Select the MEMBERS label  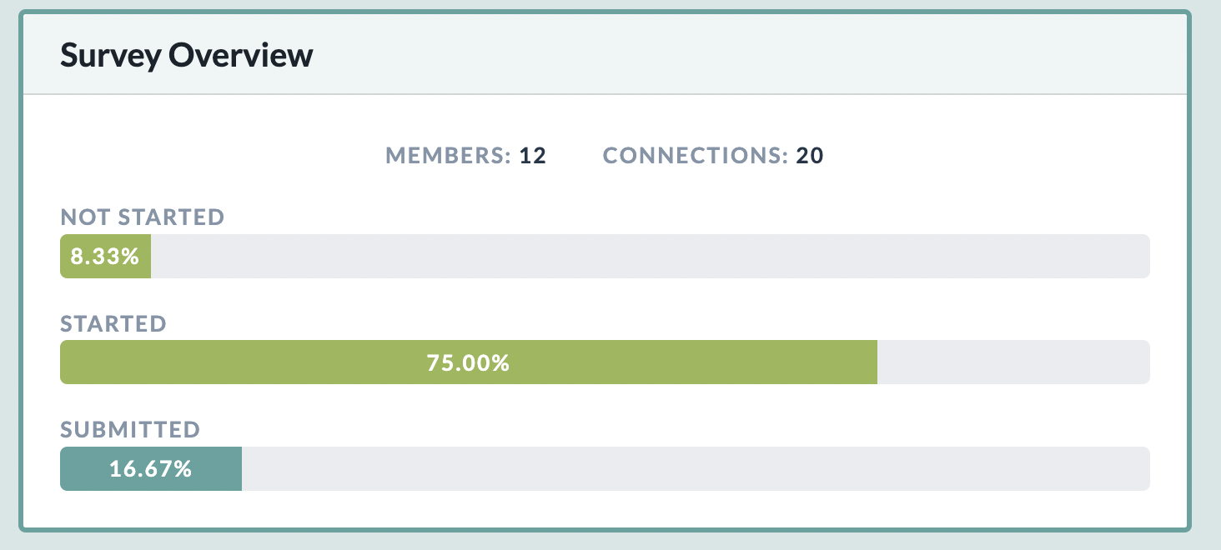(448, 156)
